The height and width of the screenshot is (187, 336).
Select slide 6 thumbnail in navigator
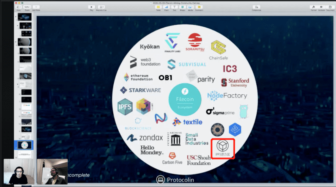pos(26,59)
